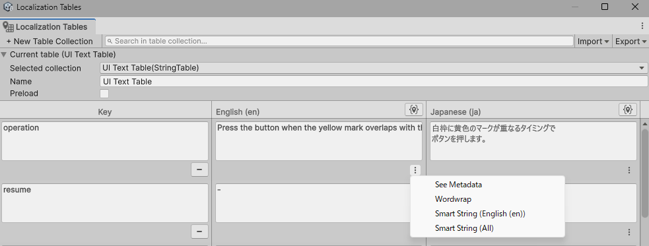Open the kebab menu under Japanese operation cell
This screenshot has height=246, width=649.
629,170
